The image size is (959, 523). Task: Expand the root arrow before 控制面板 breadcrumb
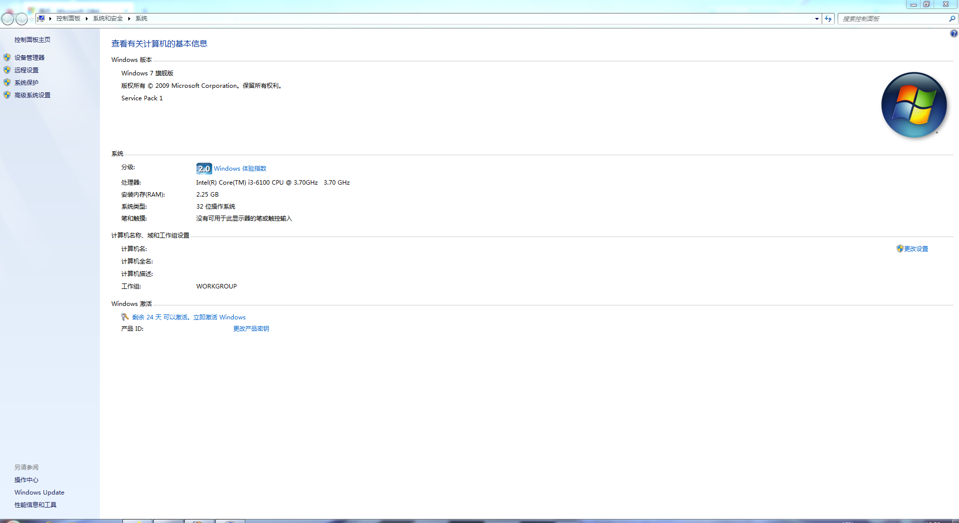point(50,18)
